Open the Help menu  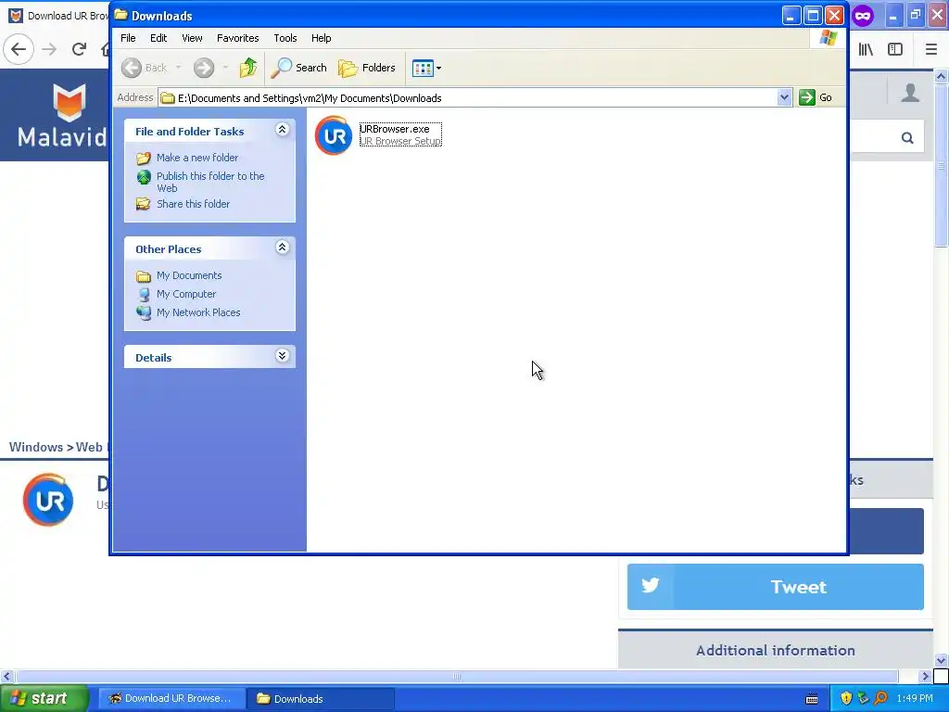[322, 38]
